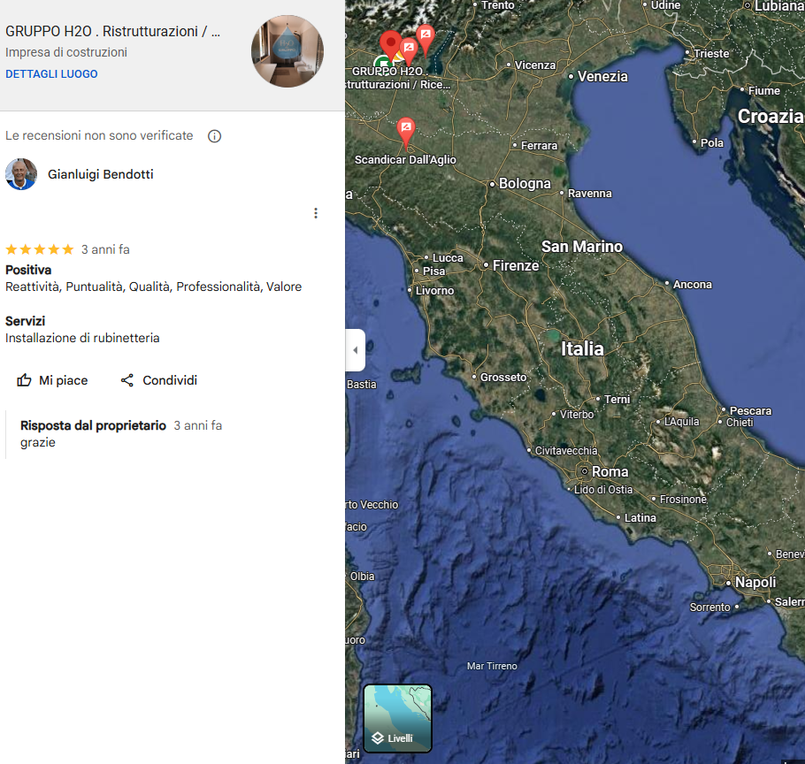Image resolution: width=805 pixels, height=764 pixels.
Task: Click the Grosseto city label
Action: tap(503, 377)
